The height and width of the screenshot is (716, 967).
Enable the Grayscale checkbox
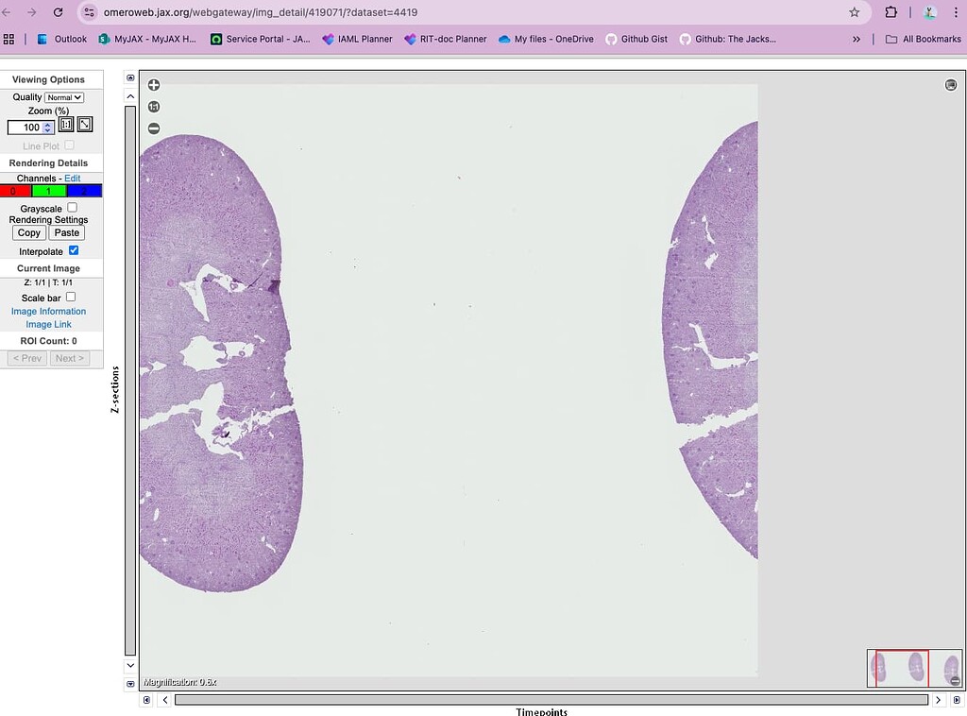point(72,206)
